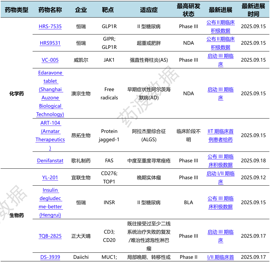Screen dimensions: 270x262
Task: Open the HRS9531 drug link
Action: pyautogui.click(x=50, y=43)
